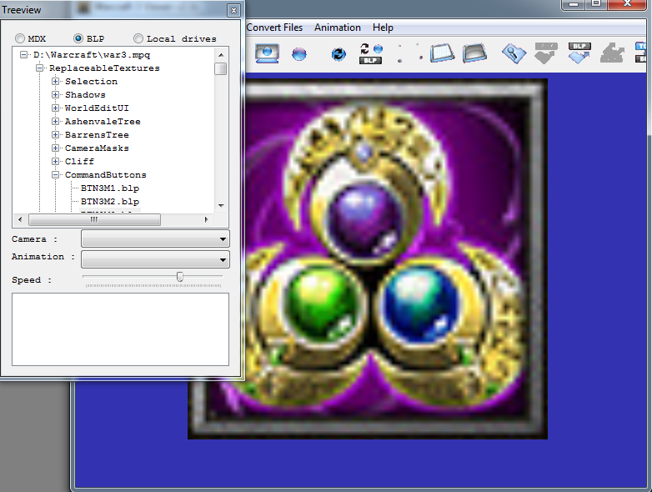This screenshot has height=492, width=652.
Task: Click the dark shaded plane icon
Action: coord(474,53)
